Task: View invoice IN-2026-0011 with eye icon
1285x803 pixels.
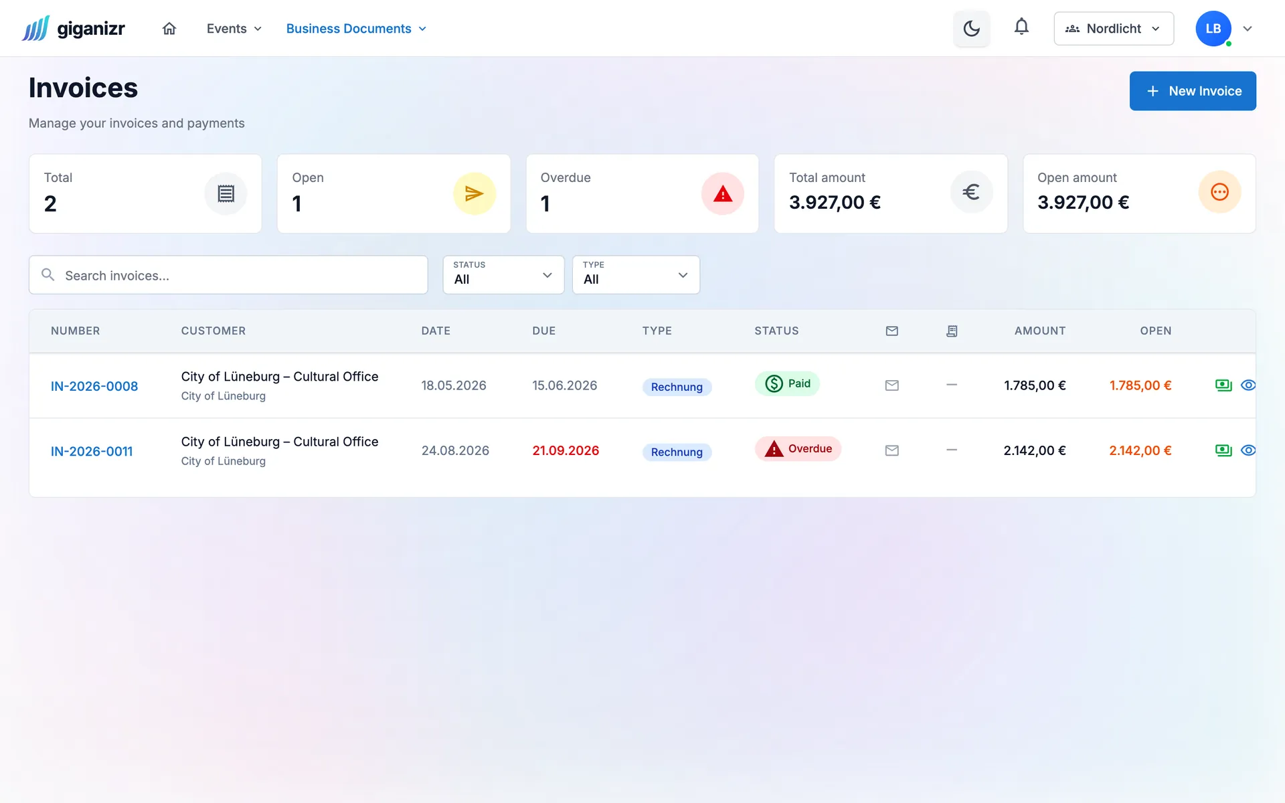Action: pyautogui.click(x=1248, y=451)
